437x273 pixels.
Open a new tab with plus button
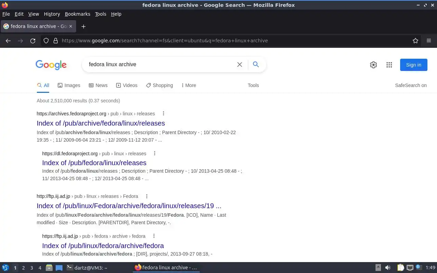pos(83,26)
